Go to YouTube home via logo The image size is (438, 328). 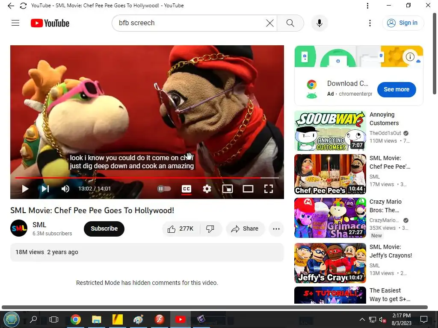coord(50,23)
